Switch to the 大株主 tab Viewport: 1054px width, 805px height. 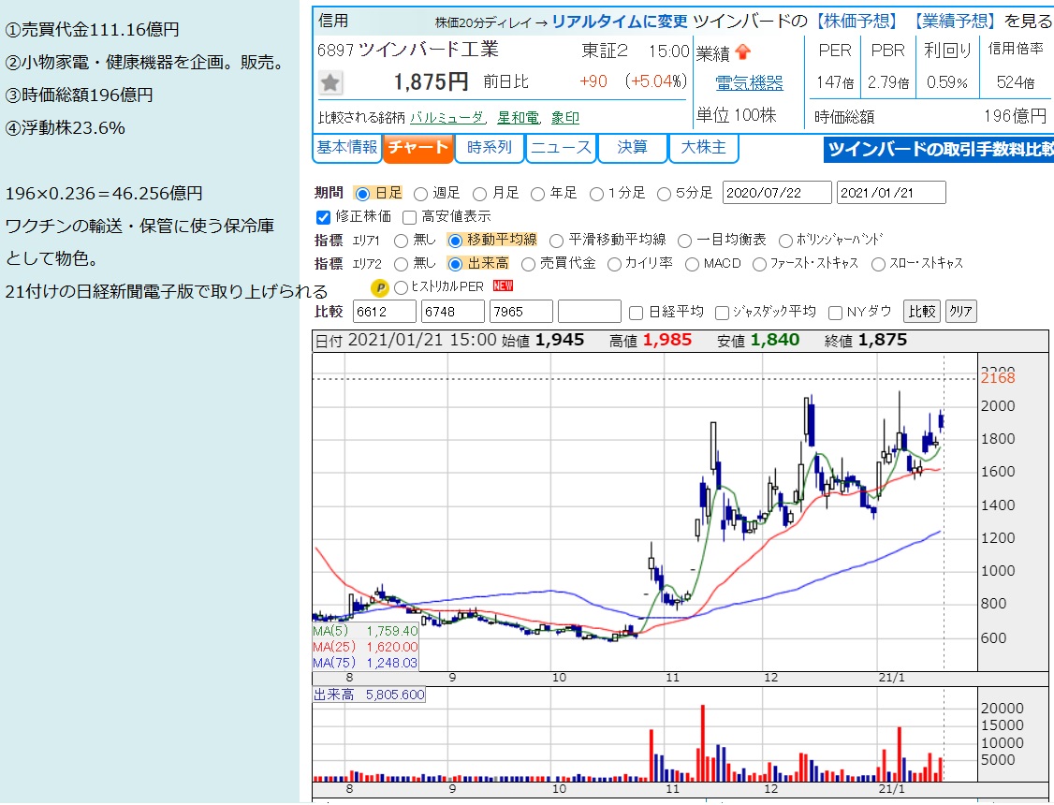704,149
